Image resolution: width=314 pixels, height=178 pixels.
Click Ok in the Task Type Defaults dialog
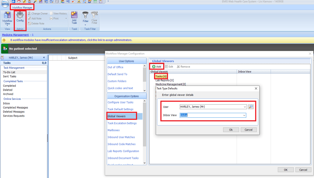[x=231, y=129]
